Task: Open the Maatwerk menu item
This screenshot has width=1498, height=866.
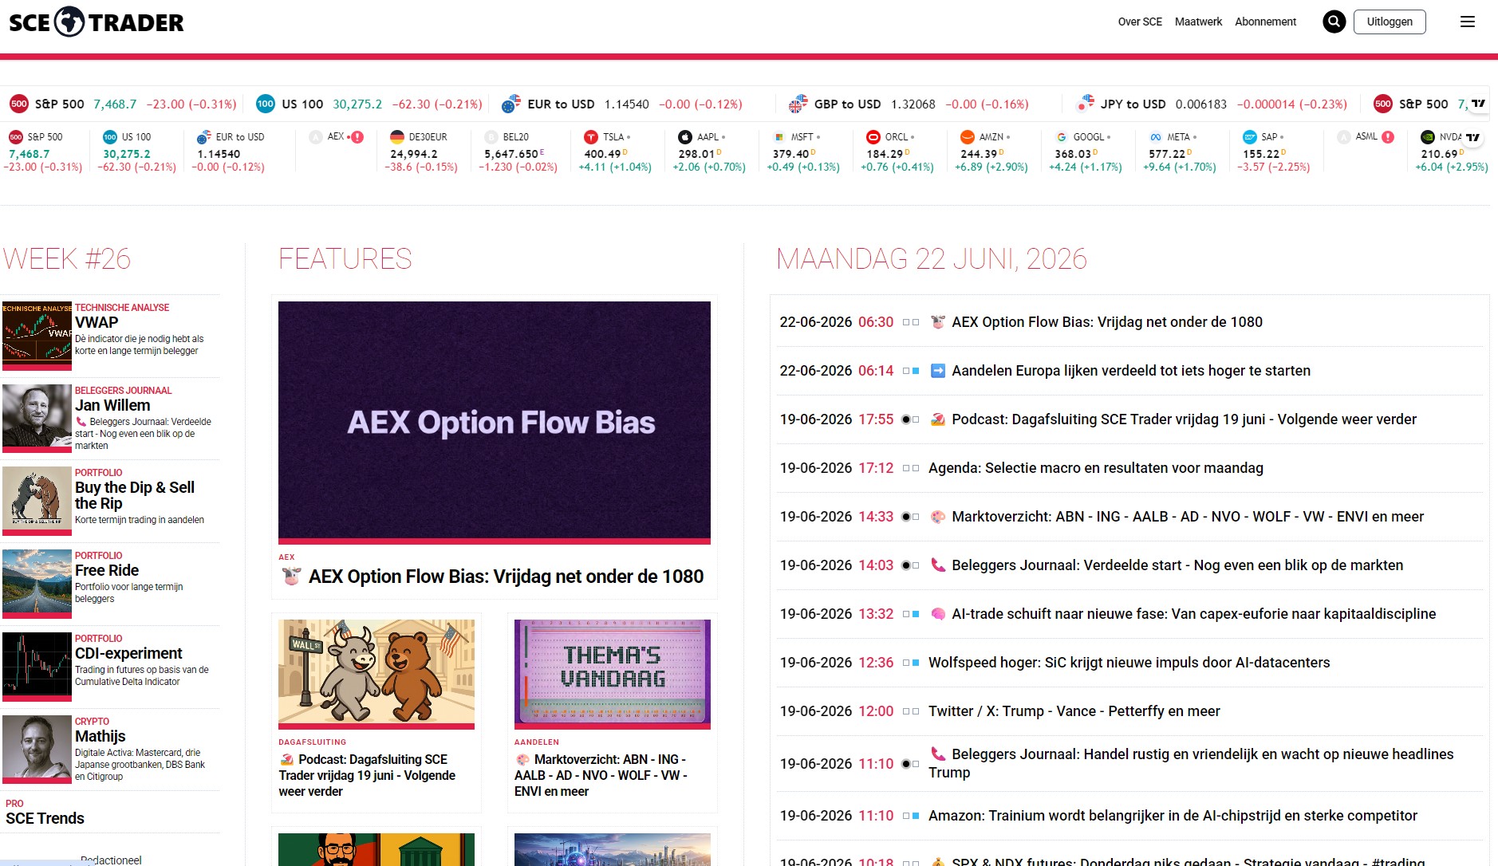Action: click(x=1198, y=22)
